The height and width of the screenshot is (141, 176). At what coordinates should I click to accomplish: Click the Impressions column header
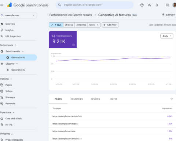pyautogui.click(x=167, y=108)
